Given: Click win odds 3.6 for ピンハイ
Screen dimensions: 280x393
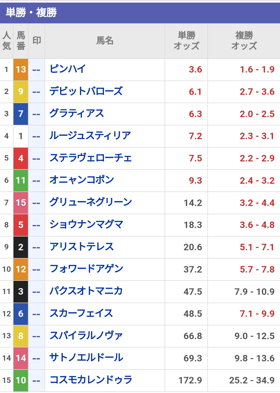Looking at the screenshot, I should coord(195,70).
